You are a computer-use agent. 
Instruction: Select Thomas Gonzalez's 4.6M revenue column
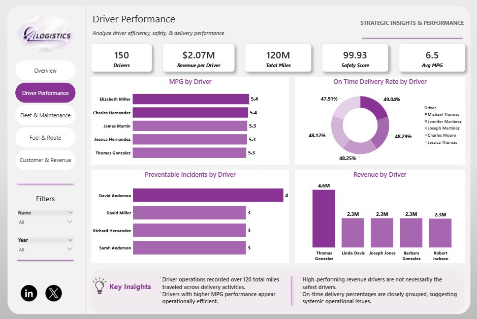pos(324,218)
